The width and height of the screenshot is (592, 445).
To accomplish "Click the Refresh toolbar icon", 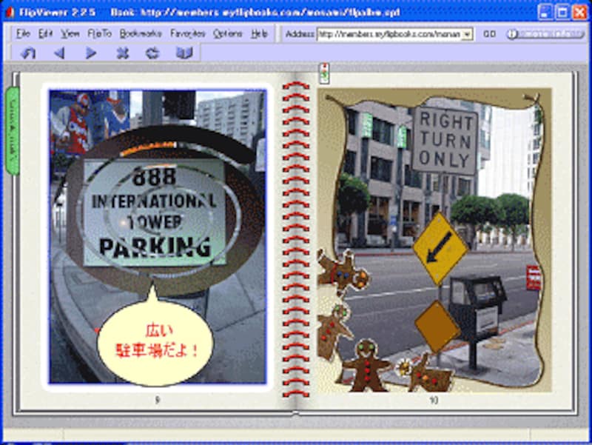I will click(x=152, y=53).
